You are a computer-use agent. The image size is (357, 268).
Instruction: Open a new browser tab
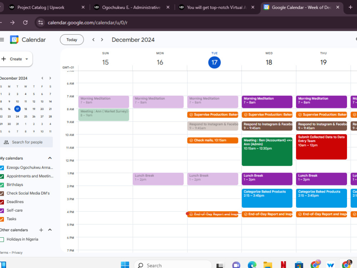(x=351, y=7)
